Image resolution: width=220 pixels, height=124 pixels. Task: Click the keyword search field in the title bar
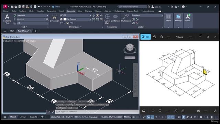click(x=132, y=7)
